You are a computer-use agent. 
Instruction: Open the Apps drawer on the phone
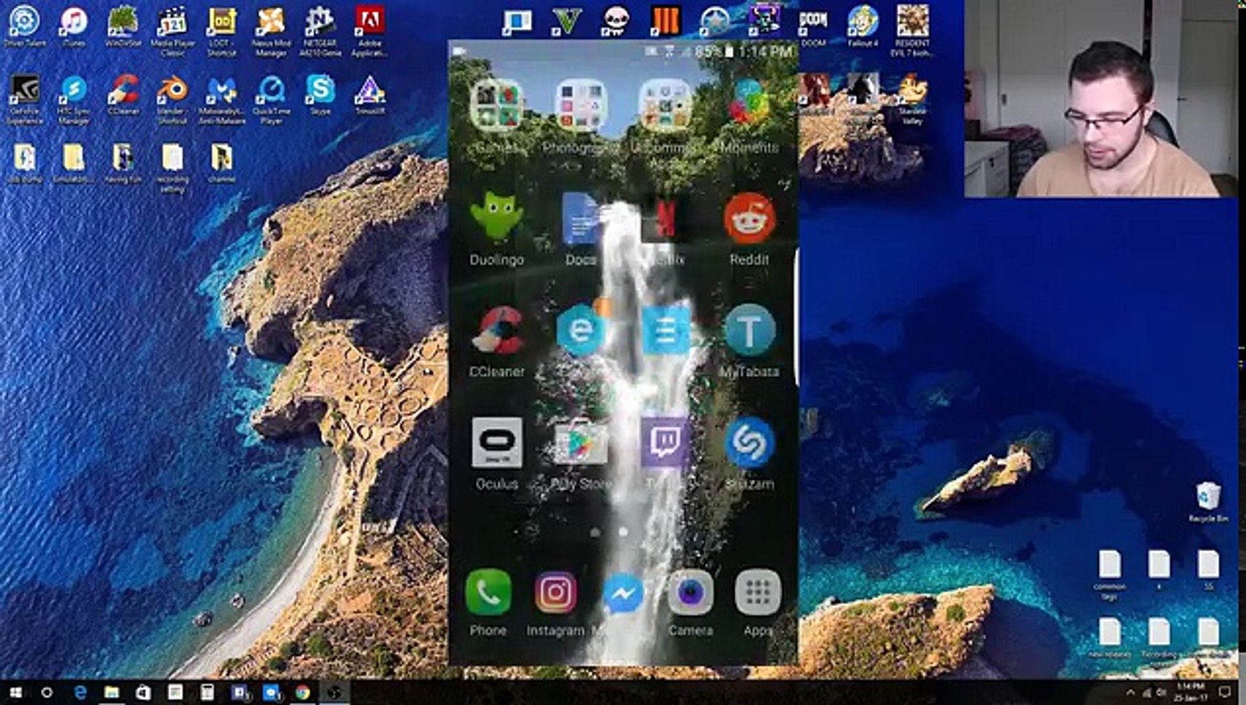(x=758, y=593)
